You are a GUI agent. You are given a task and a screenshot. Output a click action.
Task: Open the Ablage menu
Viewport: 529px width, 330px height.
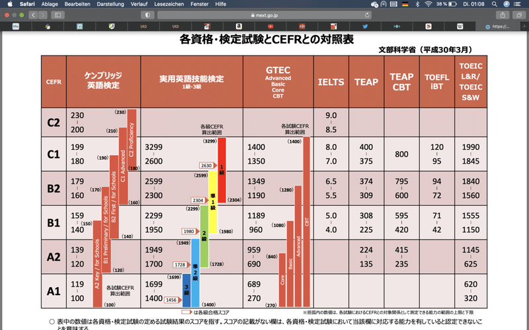pyautogui.click(x=50, y=4)
